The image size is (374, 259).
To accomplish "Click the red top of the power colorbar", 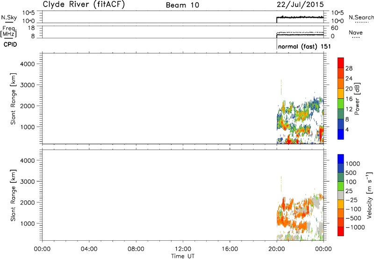I will point(341,62).
